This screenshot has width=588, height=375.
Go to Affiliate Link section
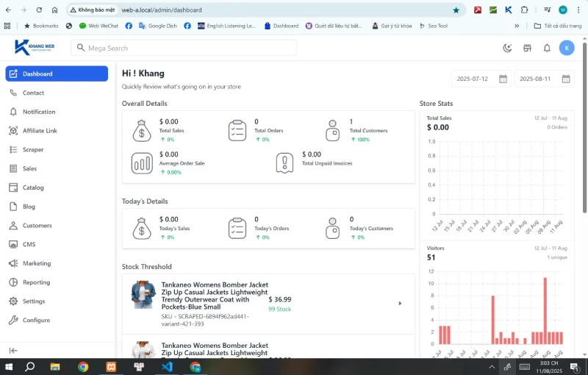(40, 131)
